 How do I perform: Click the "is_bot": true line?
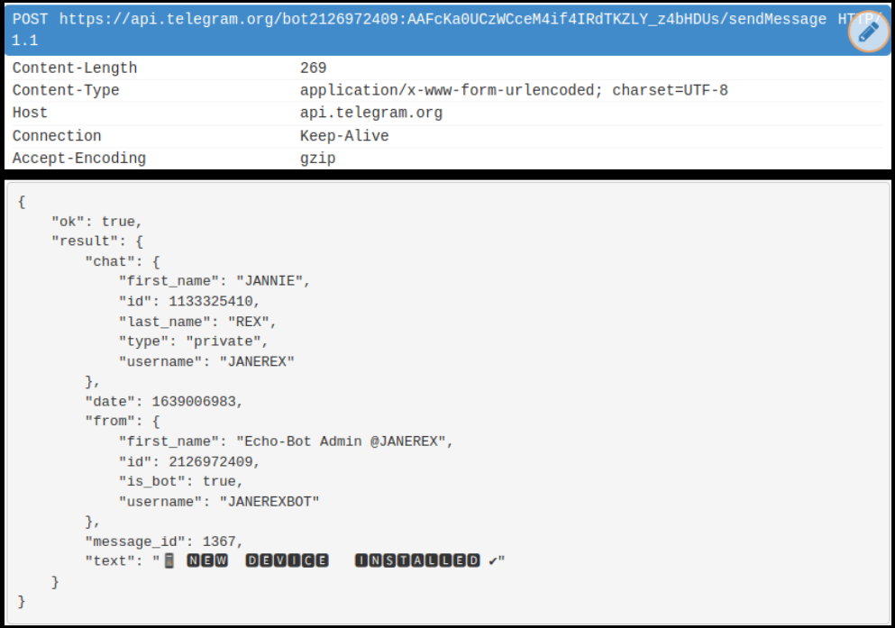tap(181, 481)
